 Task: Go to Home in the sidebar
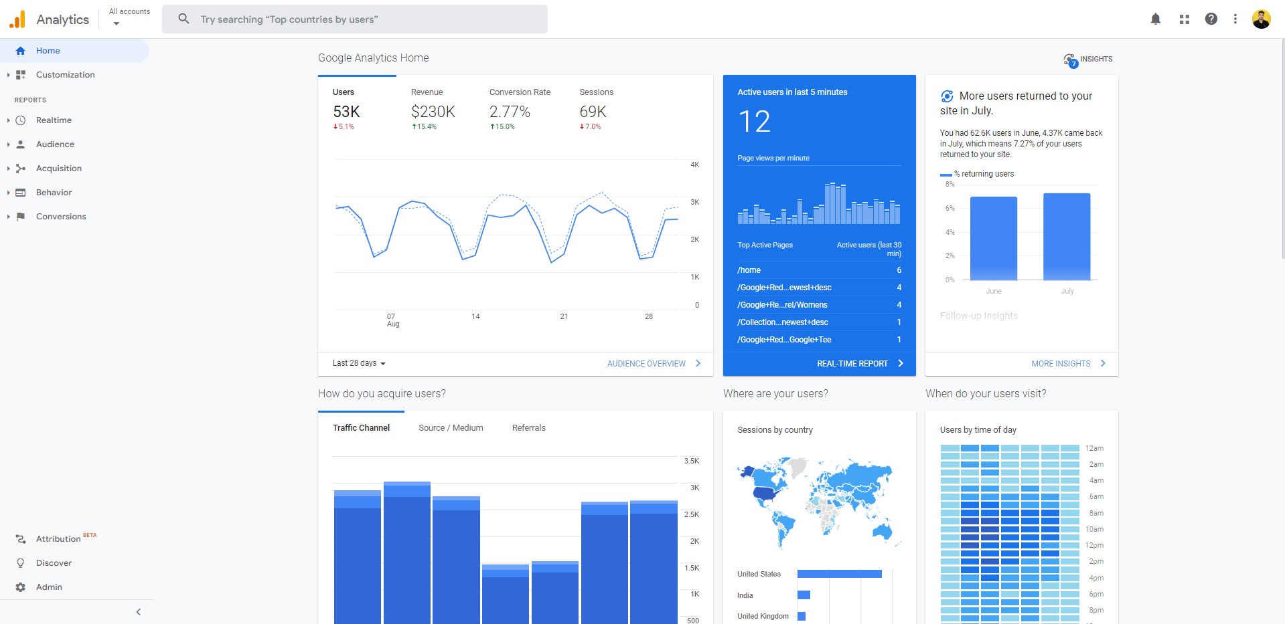point(74,51)
